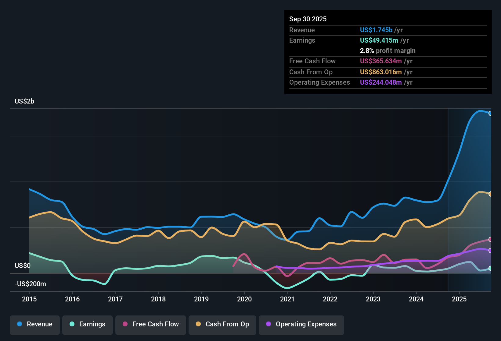This screenshot has height=341, width=501.
Task: Click the 2020 x-axis year label
Action: [244, 299]
